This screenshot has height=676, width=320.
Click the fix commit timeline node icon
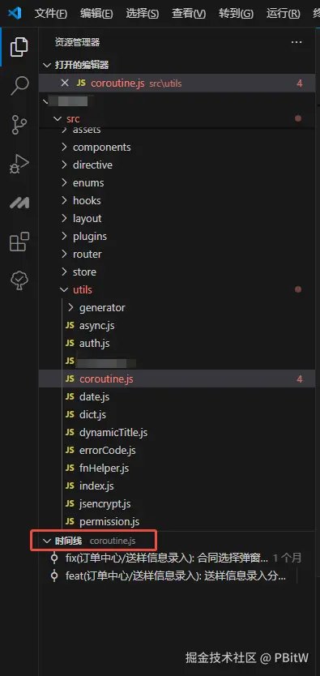point(53,558)
